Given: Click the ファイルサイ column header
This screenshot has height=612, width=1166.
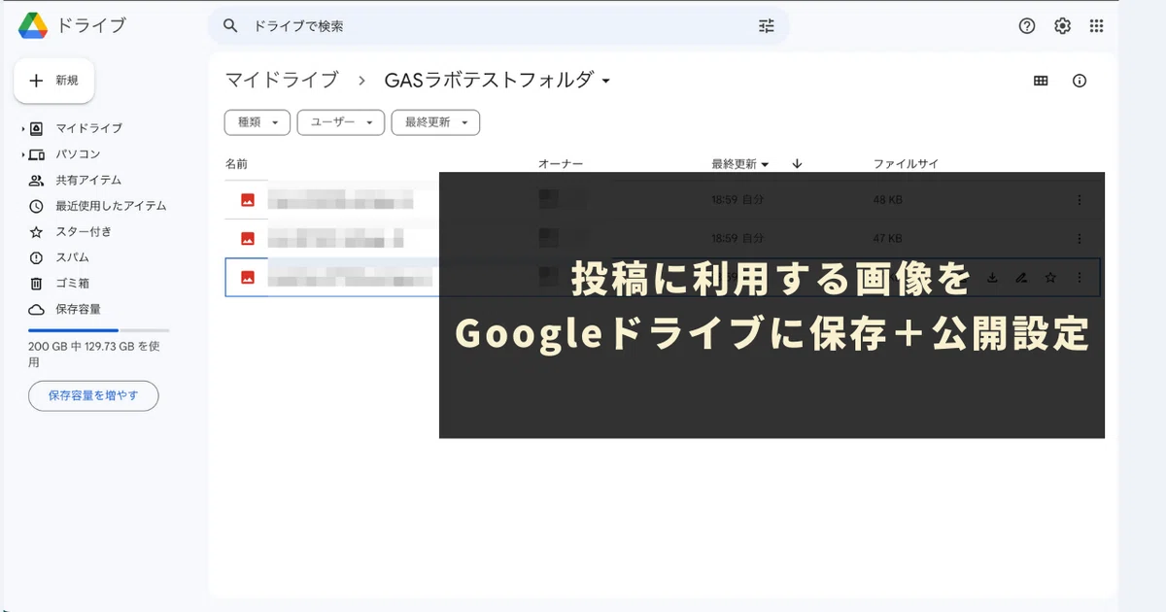Looking at the screenshot, I should pos(906,163).
